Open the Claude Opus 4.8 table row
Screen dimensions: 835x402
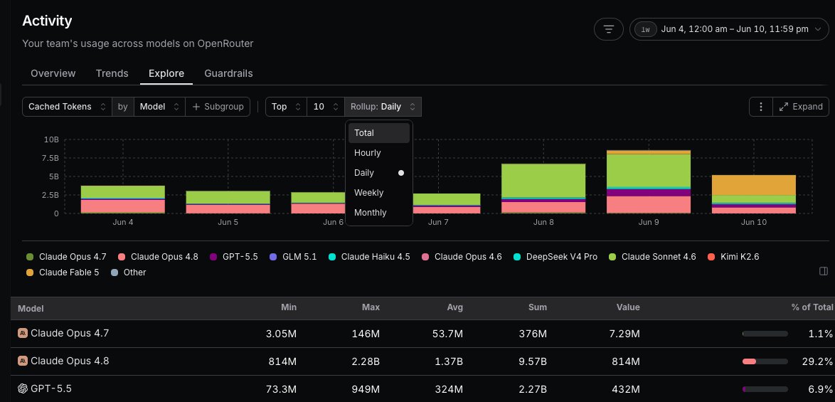point(422,361)
